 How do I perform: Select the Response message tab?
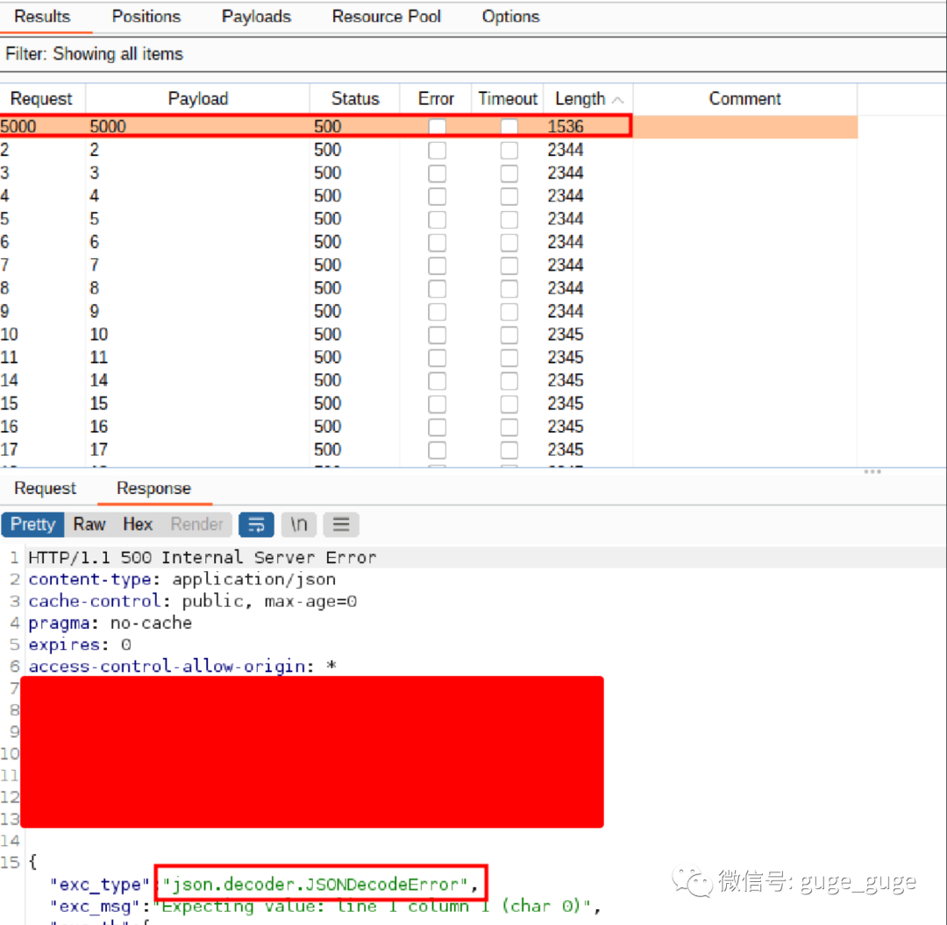click(154, 488)
